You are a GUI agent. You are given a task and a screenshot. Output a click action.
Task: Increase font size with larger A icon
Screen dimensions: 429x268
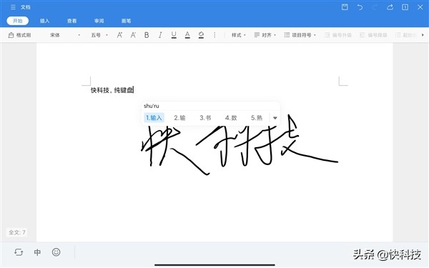point(119,35)
